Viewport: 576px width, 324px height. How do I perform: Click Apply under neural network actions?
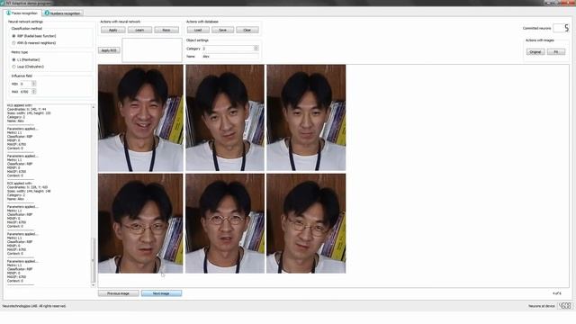point(113,30)
